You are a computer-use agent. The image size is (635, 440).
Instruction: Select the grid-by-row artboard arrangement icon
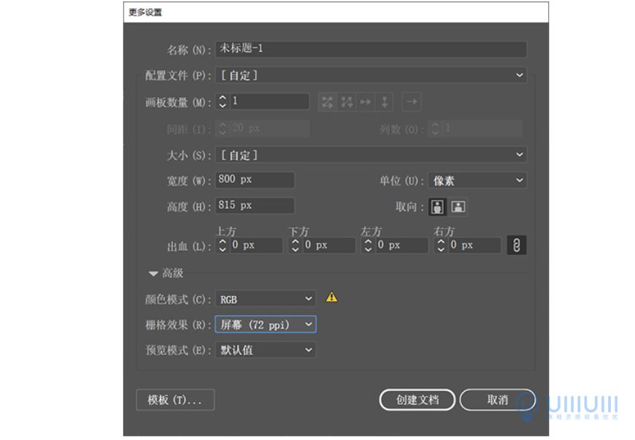coord(327,102)
